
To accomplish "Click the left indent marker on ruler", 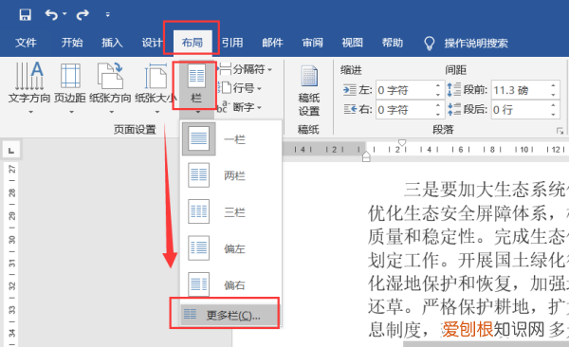I will click(x=366, y=156).
